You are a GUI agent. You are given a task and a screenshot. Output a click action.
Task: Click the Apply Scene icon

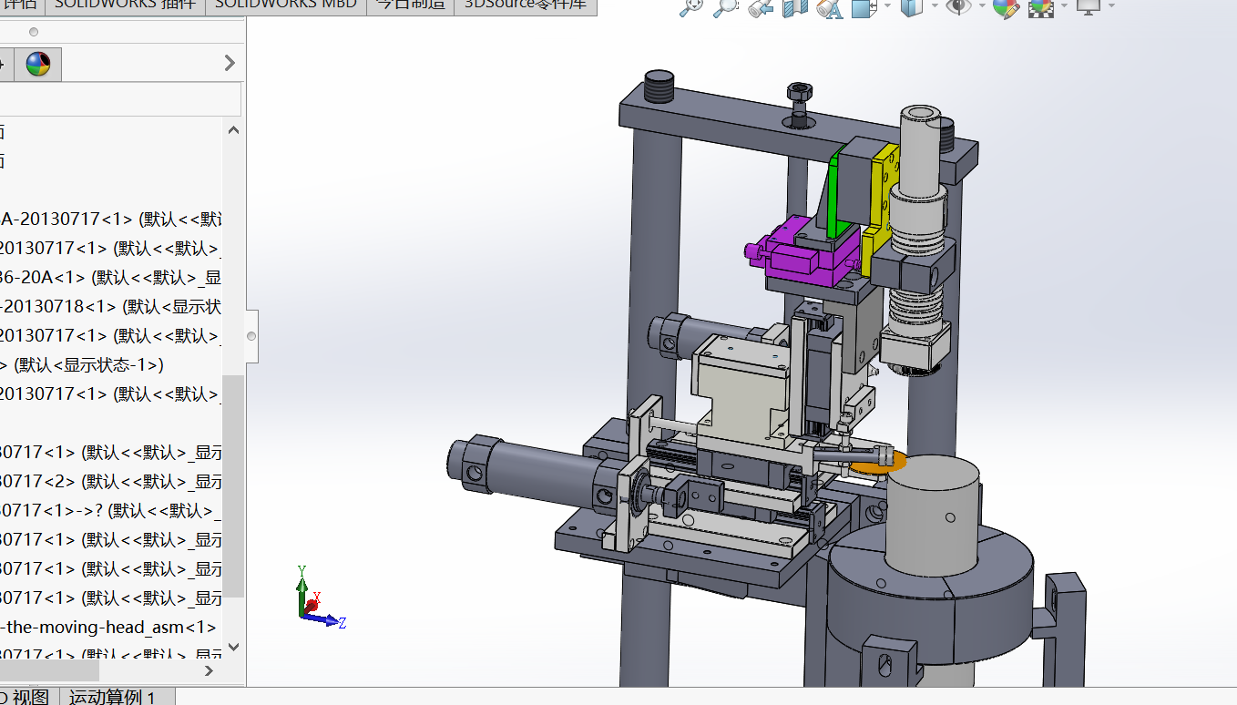click(1040, 8)
